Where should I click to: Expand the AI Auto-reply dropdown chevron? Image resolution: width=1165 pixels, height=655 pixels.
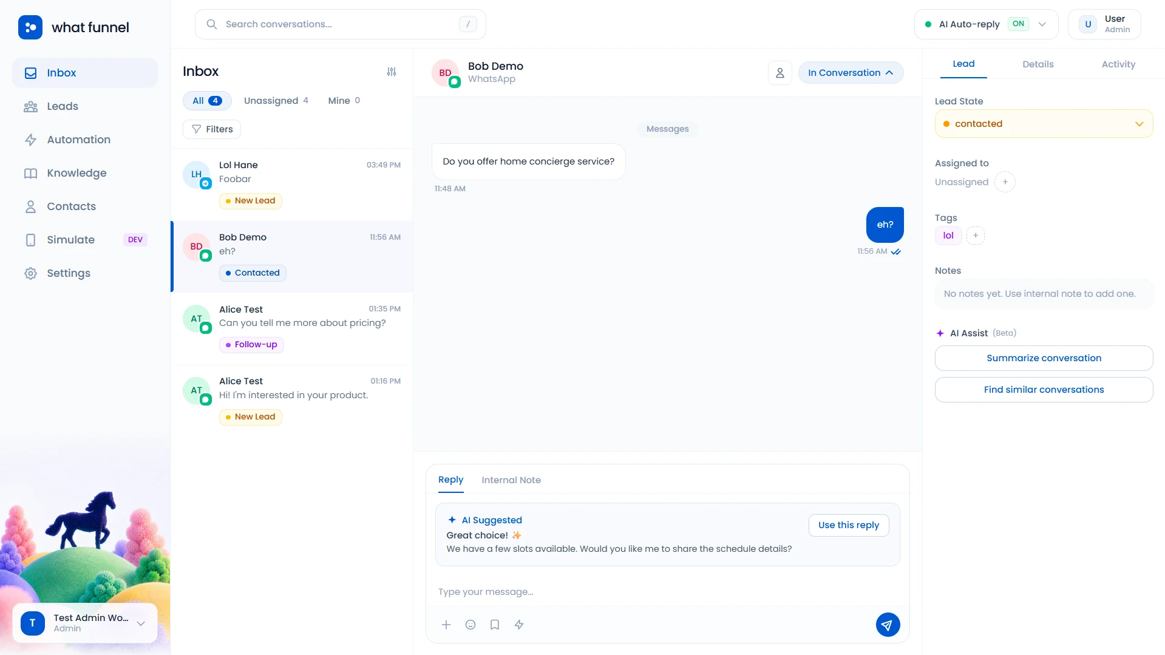[x=1042, y=24]
